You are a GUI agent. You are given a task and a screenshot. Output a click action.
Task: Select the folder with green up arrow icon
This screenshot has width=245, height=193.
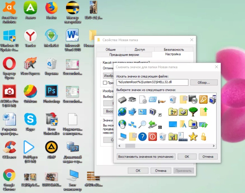204,112
